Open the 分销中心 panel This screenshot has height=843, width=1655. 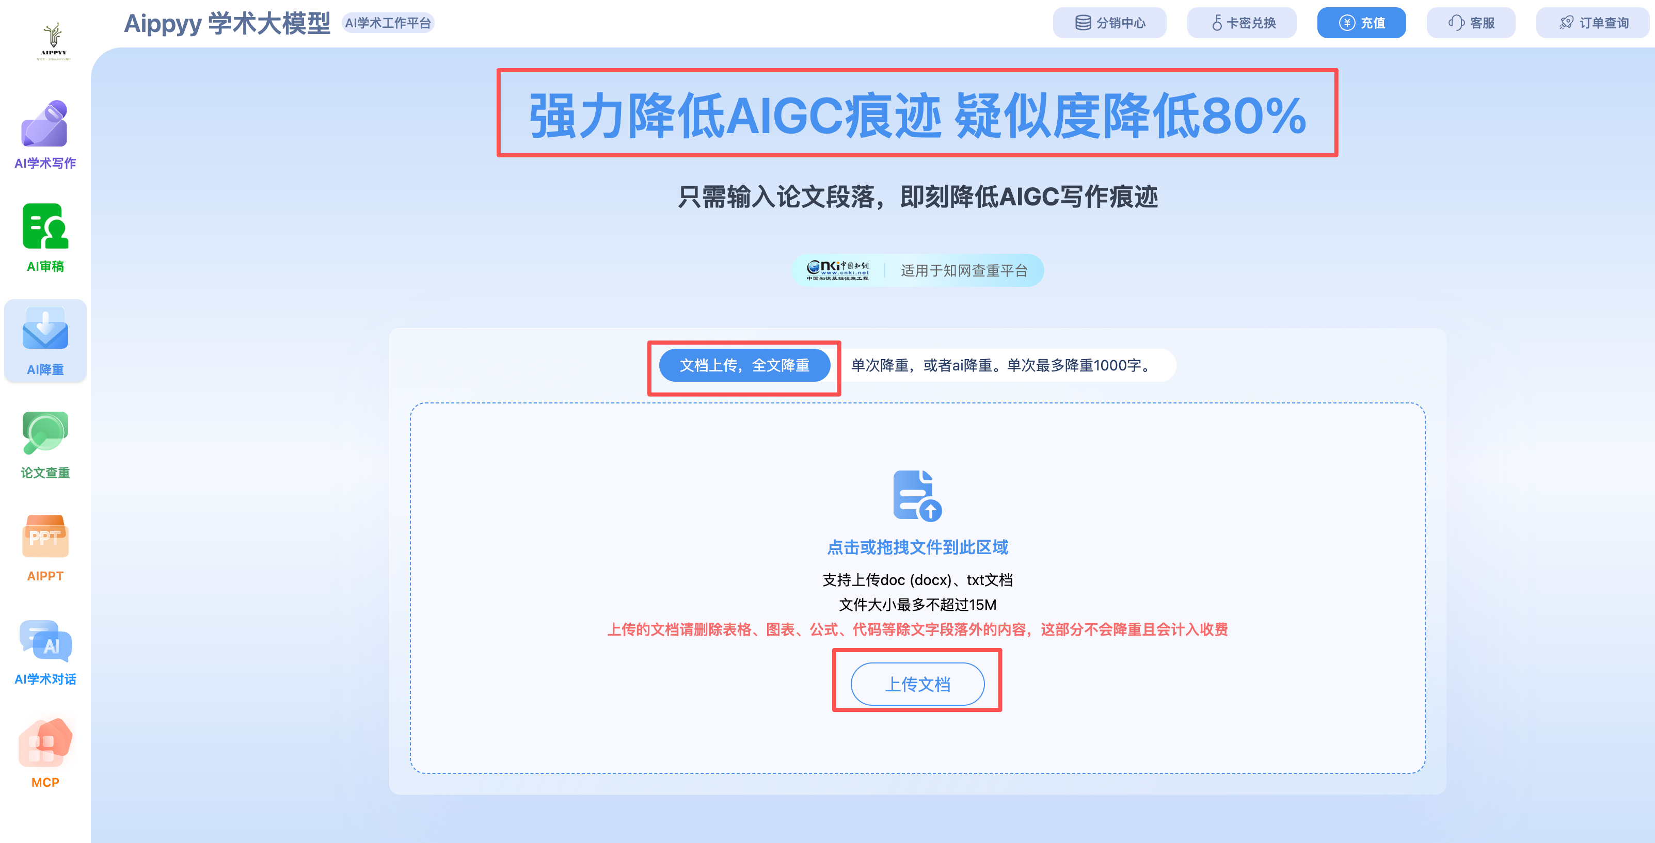[1110, 23]
